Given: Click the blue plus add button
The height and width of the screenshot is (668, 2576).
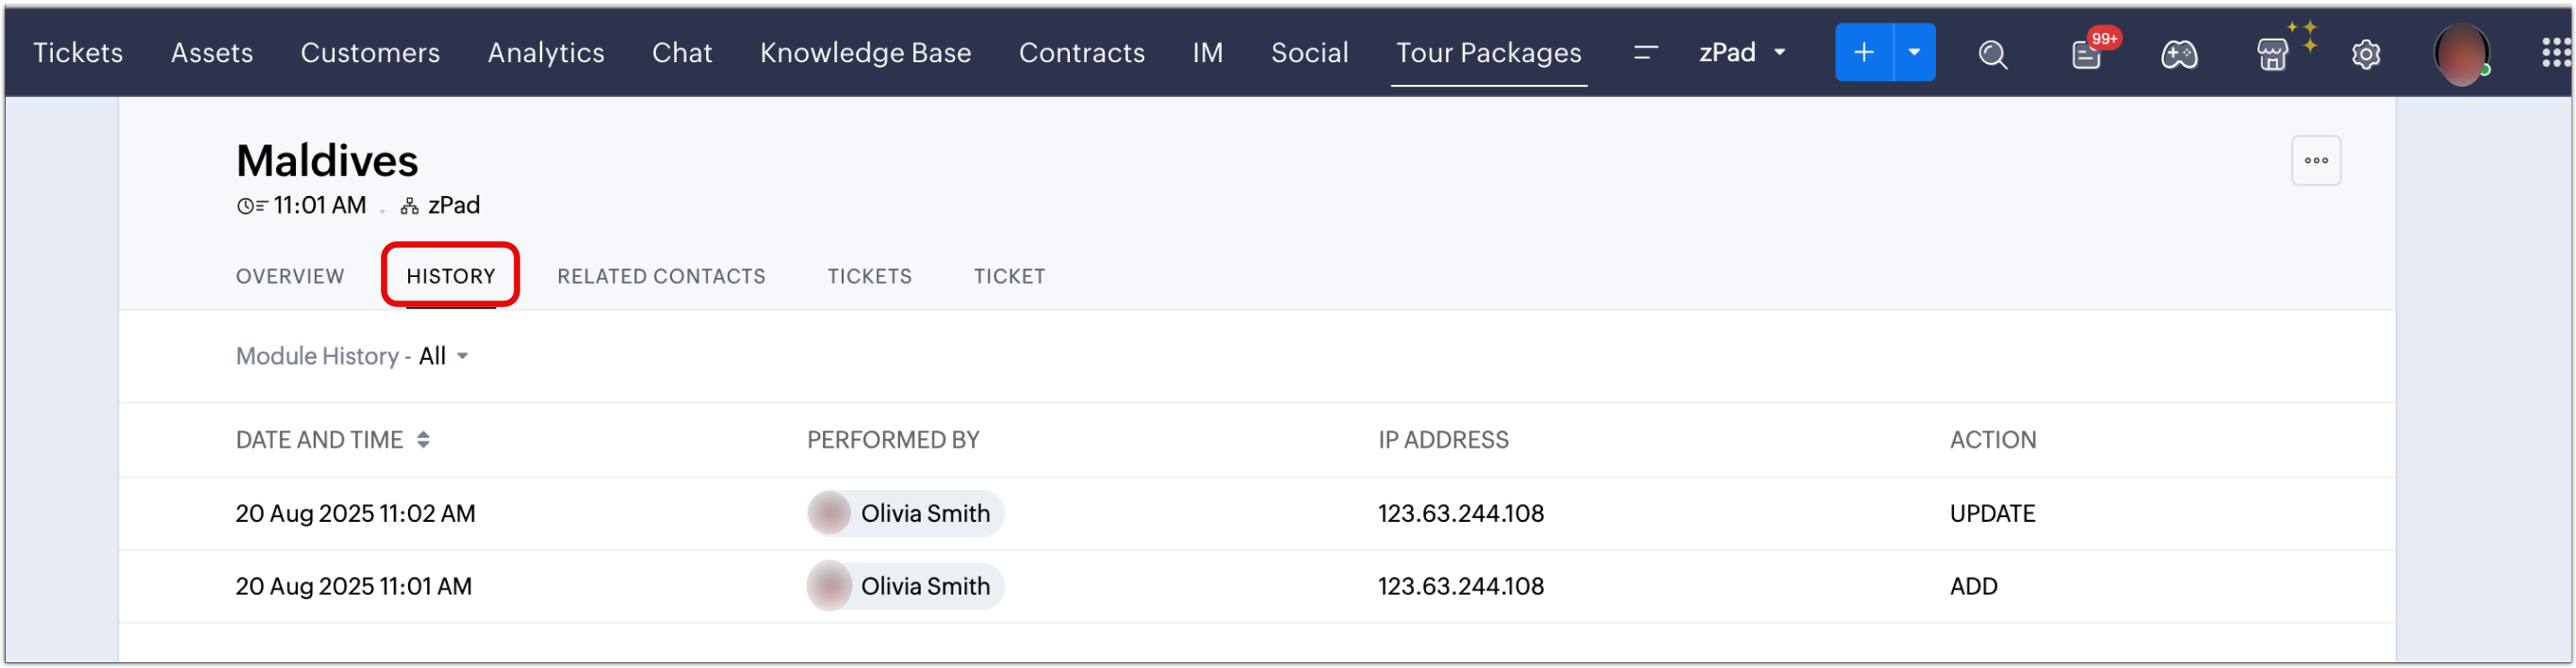Looking at the screenshot, I should pos(1863,52).
